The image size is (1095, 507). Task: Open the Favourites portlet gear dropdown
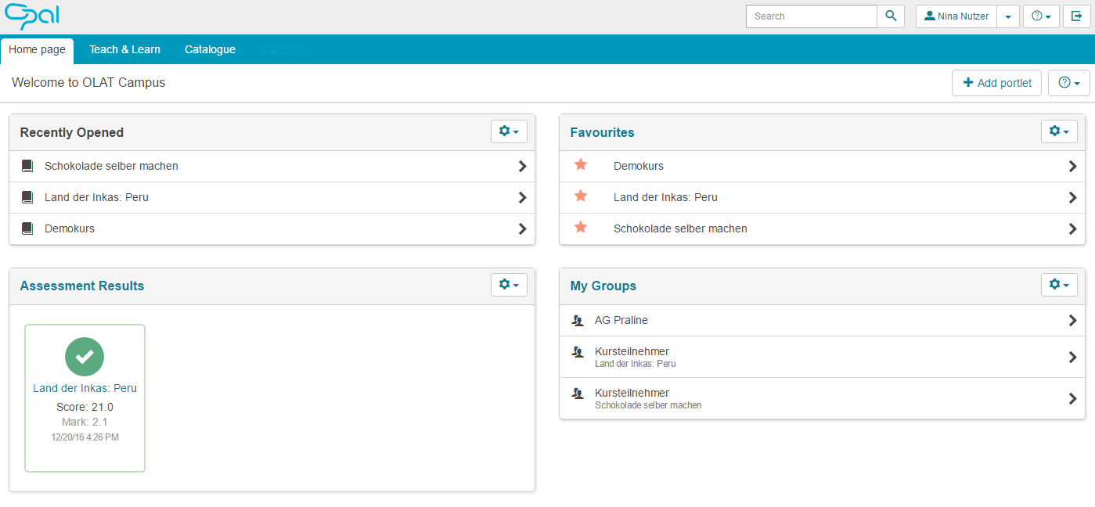[x=1059, y=131]
